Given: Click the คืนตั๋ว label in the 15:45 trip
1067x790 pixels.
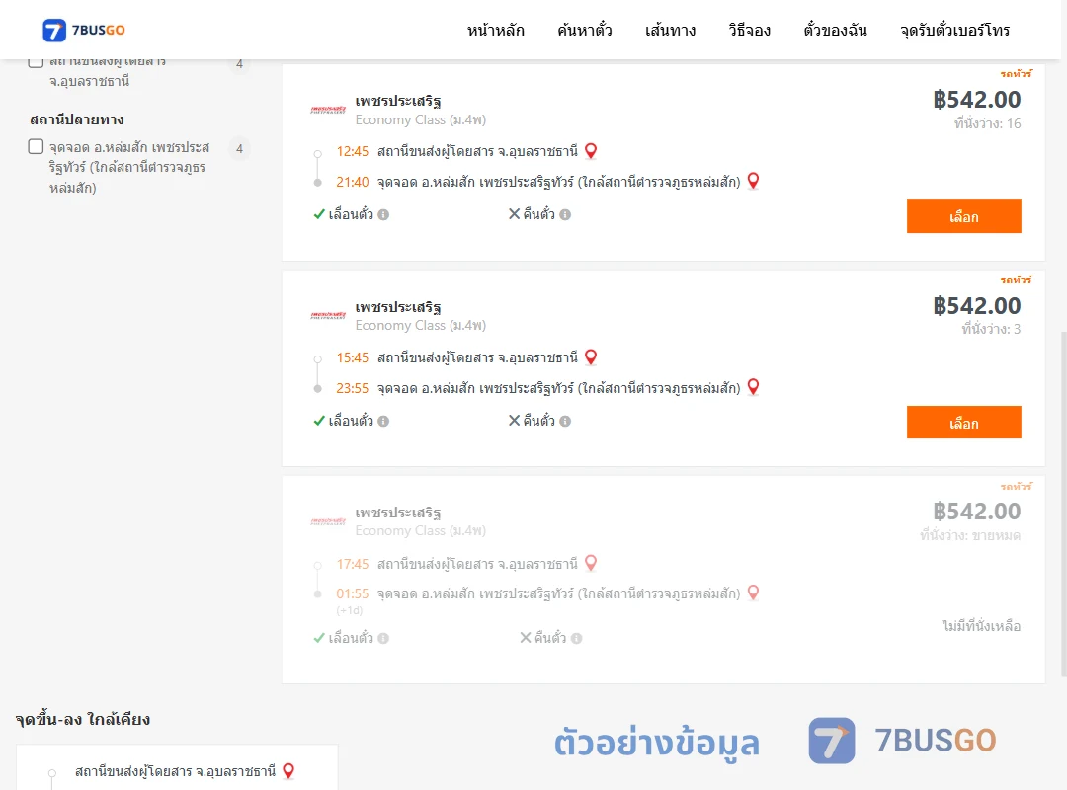Looking at the screenshot, I should click(539, 421).
